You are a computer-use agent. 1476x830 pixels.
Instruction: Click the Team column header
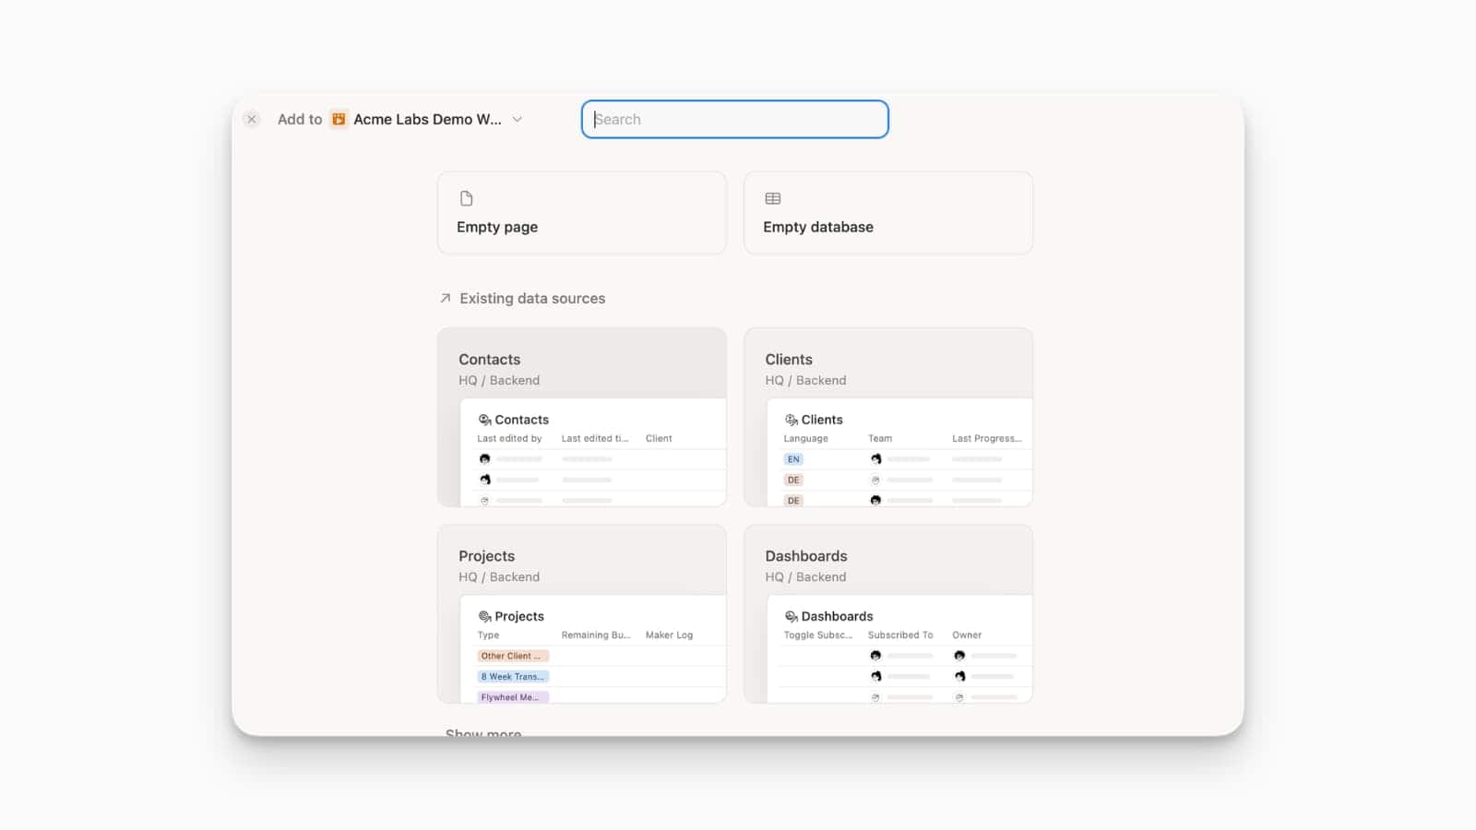[880, 438]
